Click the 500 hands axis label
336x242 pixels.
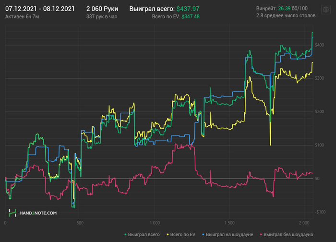coord(80,223)
